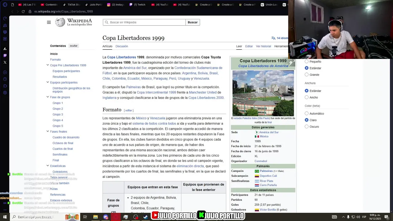
Task: Jump to Octavos de final in contents
Action: click(63, 143)
